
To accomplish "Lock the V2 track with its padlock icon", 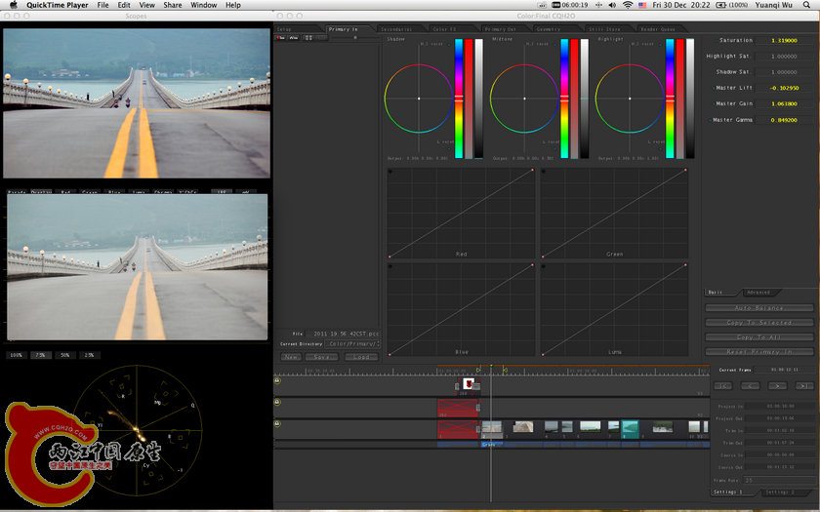I will click(277, 402).
